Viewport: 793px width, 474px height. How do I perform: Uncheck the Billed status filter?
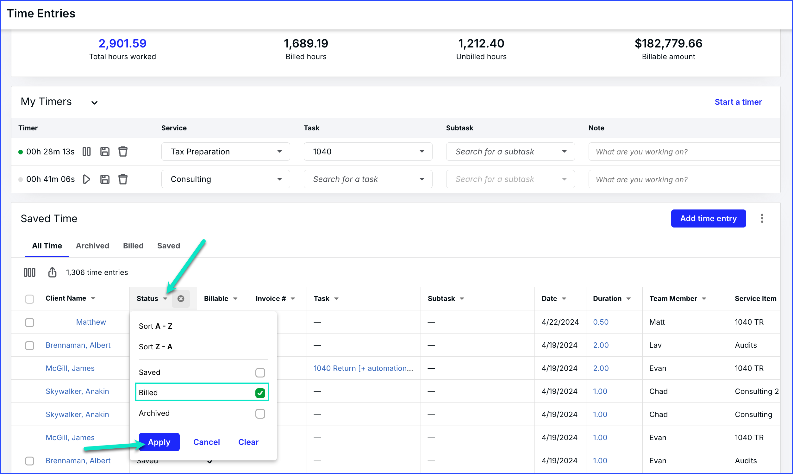pos(260,393)
